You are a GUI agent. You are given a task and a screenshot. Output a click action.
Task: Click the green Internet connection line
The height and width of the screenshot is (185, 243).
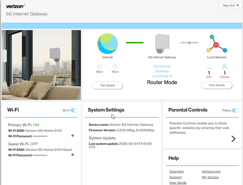click(x=135, y=43)
